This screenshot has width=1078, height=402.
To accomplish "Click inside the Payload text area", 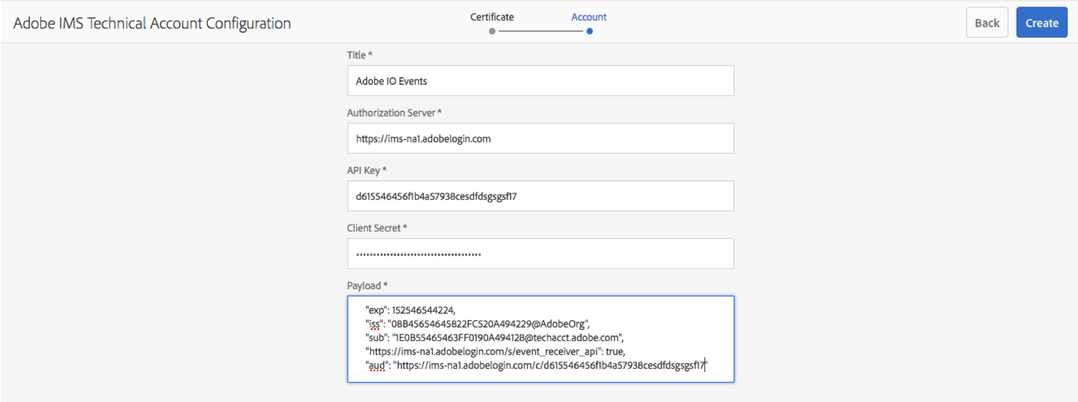I will (541, 339).
